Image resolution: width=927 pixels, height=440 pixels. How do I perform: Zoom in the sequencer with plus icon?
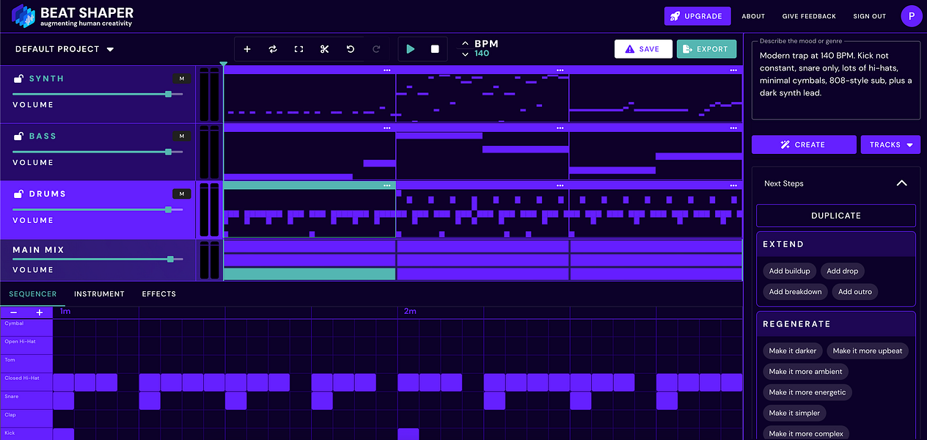tap(40, 312)
